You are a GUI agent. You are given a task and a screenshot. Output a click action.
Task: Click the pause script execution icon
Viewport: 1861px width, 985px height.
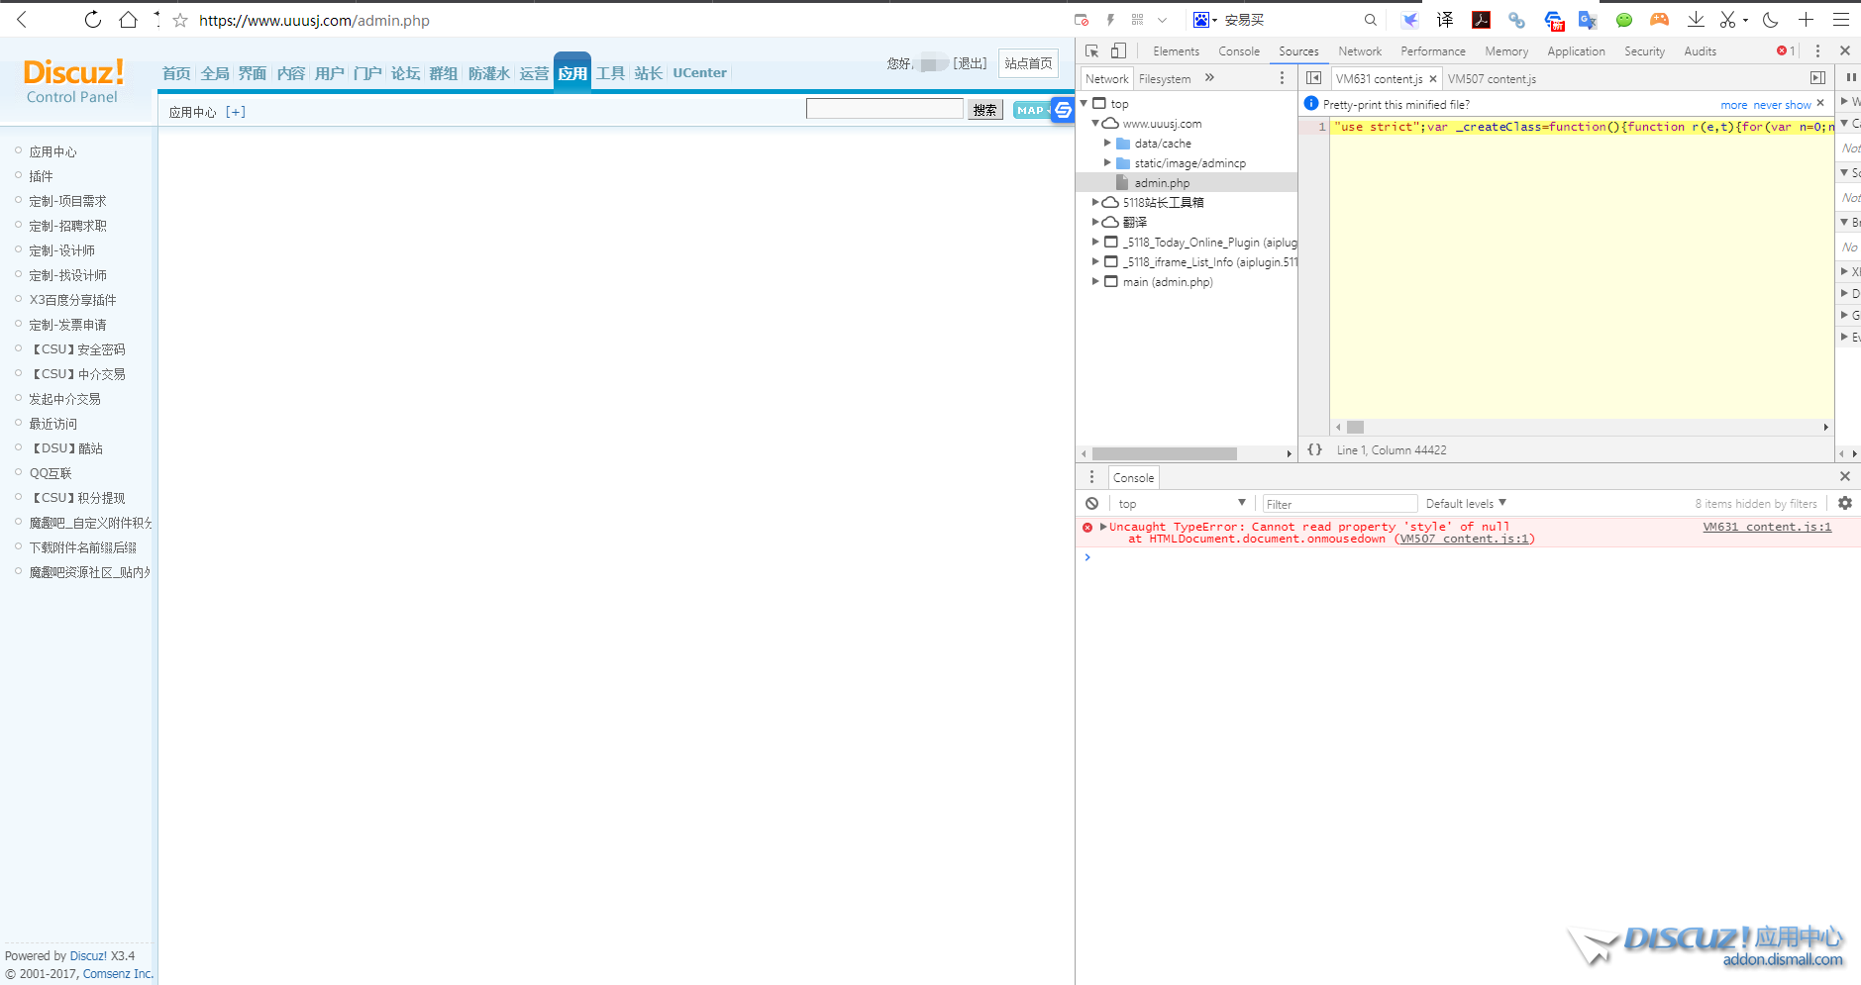[x=1850, y=77]
